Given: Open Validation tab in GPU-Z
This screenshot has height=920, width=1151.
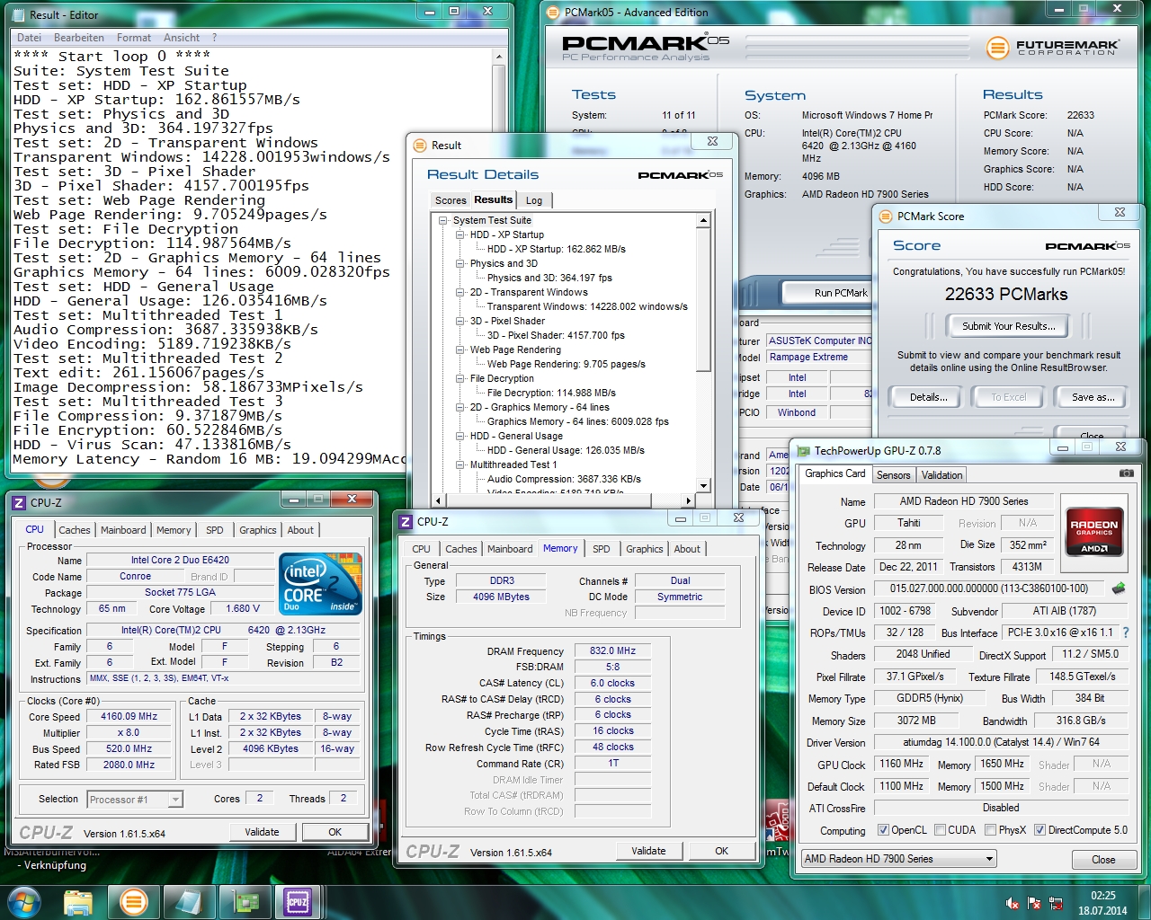Looking at the screenshot, I should (x=941, y=474).
